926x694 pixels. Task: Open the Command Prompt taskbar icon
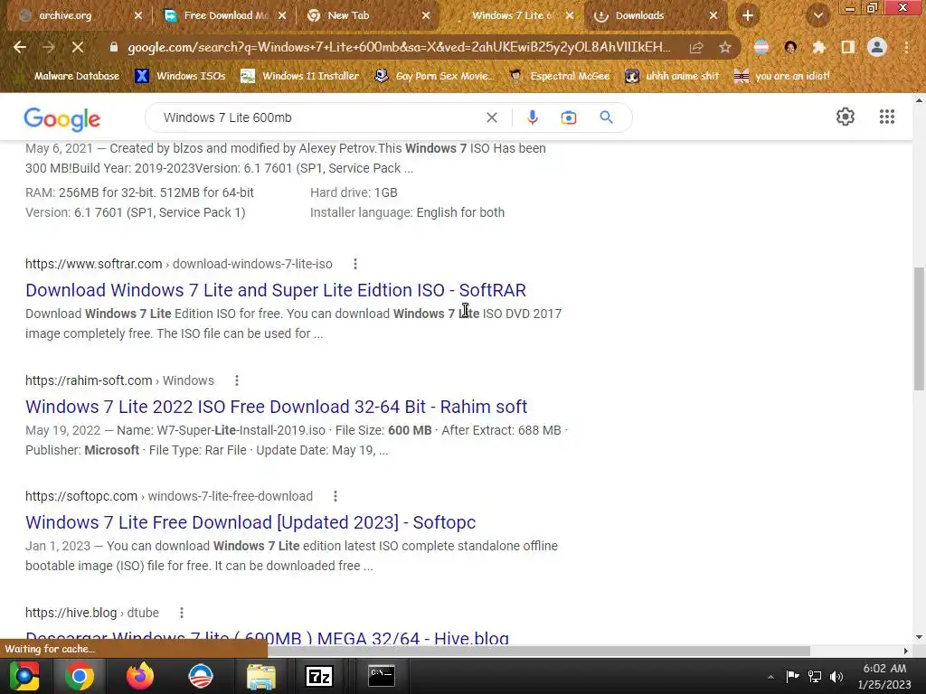point(382,676)
